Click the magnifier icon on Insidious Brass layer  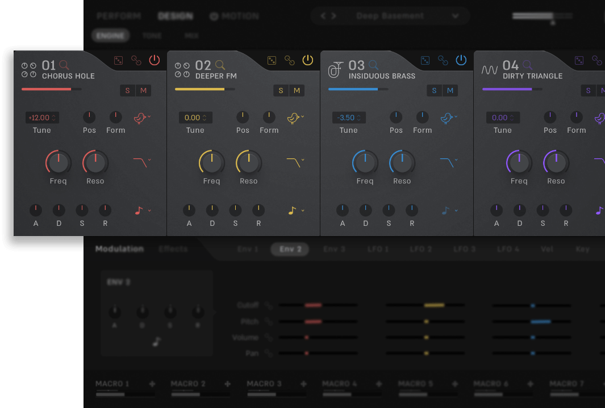point(373,65)
